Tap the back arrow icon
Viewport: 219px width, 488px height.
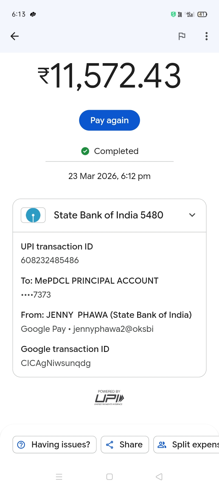[x=15, y=36]
